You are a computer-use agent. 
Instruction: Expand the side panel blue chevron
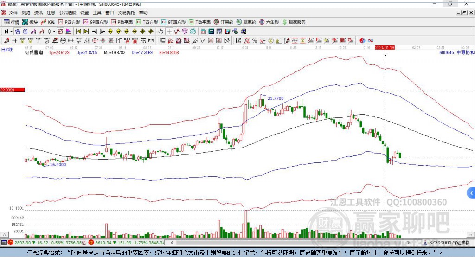[471, 193]
